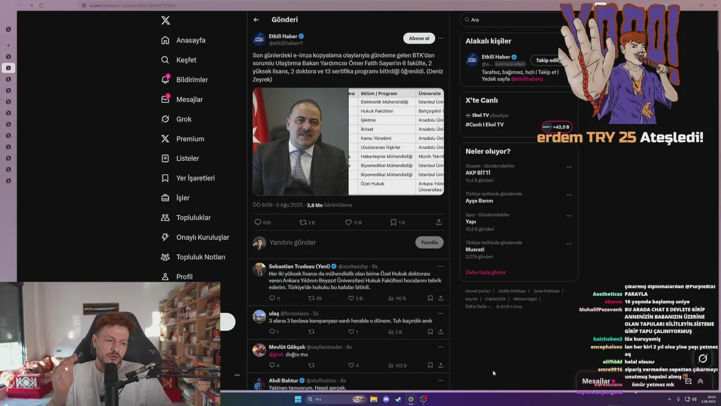Image resolution: width=721 pixels, height=406 pixels.
Task: Open Etkili Haber profile avatar on post
Action: [x=259, y=39]
